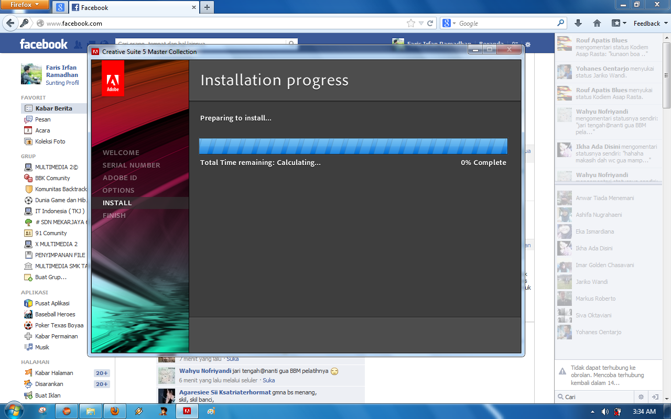
Task: Click the magnifier icon in Google search box
Action: click(x=561, y=23)
